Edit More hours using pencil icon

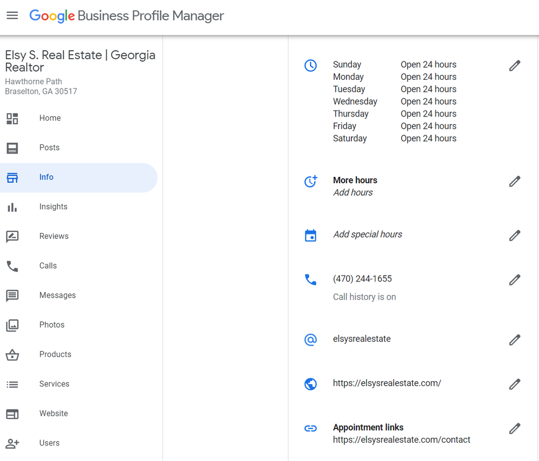click(x=515, y=182)
